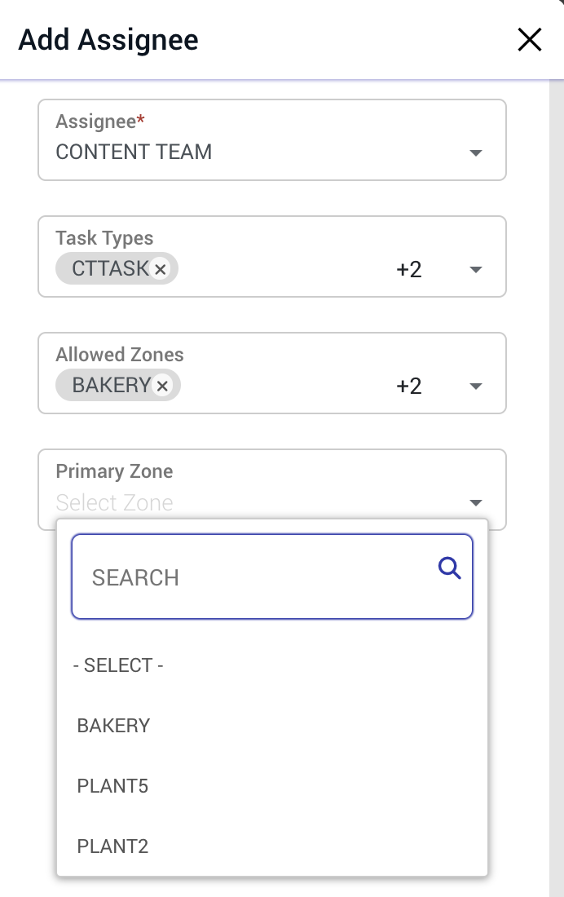Expand the Allowed Zones dropdown arrow
Screen dimensions: 564x897
click(x=476, y=387)
